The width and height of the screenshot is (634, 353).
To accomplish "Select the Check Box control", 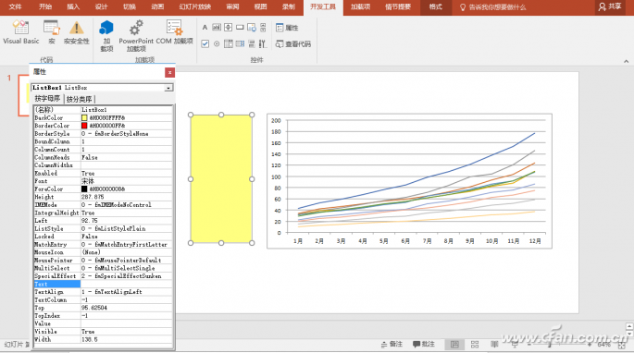I will 205,43.
